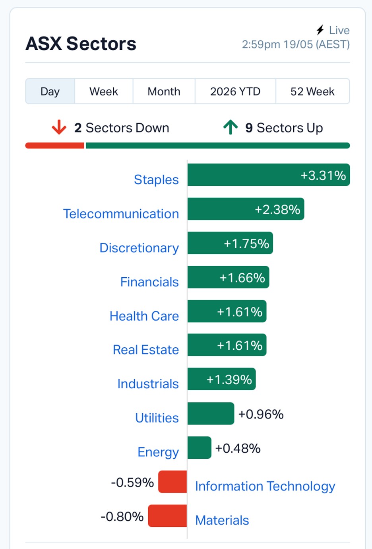Open the Staples sector link
Viewport: 372px width, 549px height.
(156, 179)
